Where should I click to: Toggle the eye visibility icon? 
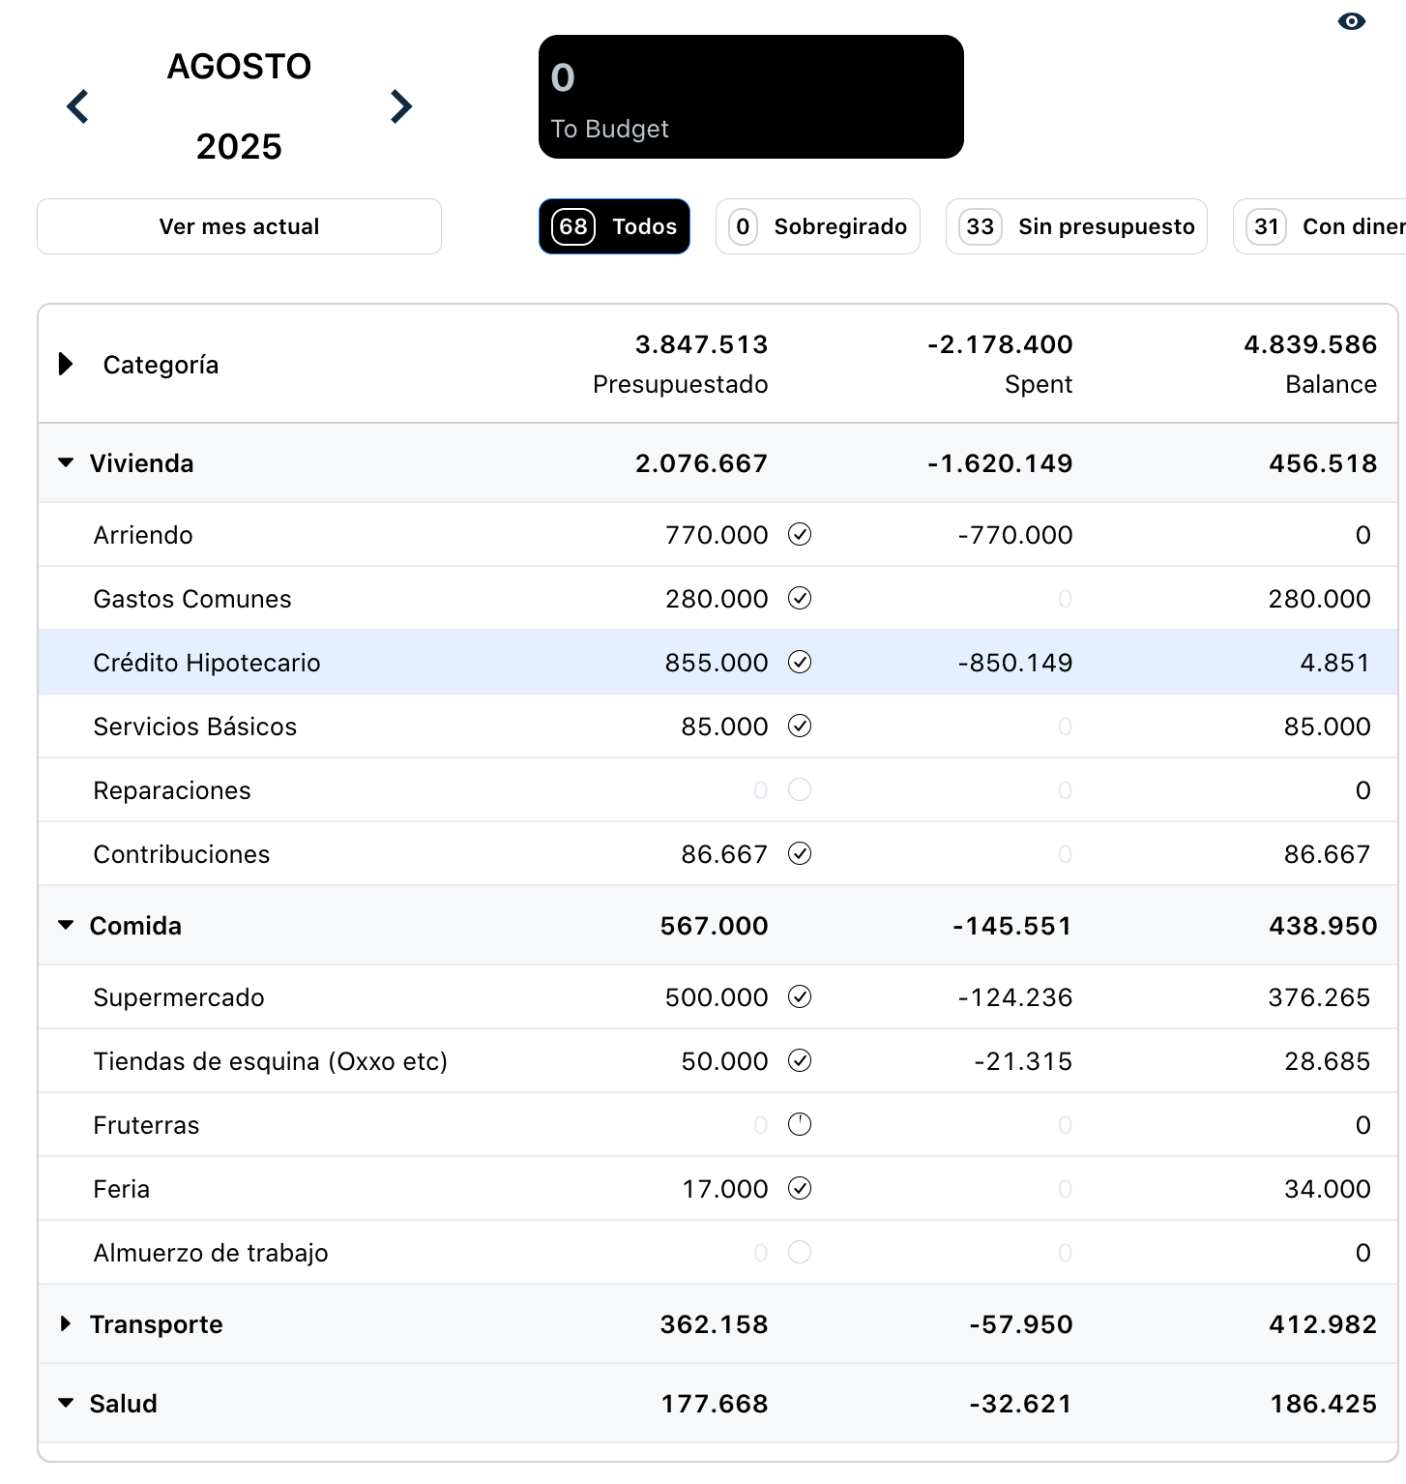(1351, 21)
